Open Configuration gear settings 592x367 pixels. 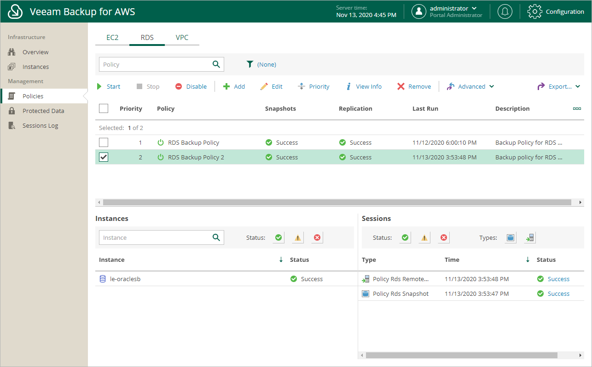[x=534, y=11]
